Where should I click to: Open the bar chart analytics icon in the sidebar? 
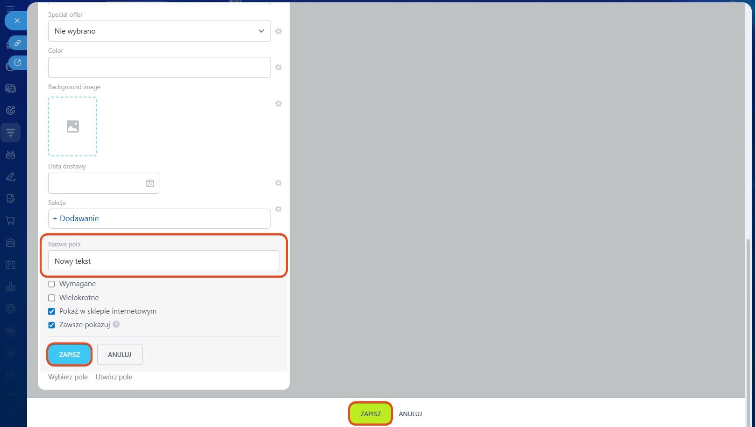pyautogui.click(x=10, y=287)
